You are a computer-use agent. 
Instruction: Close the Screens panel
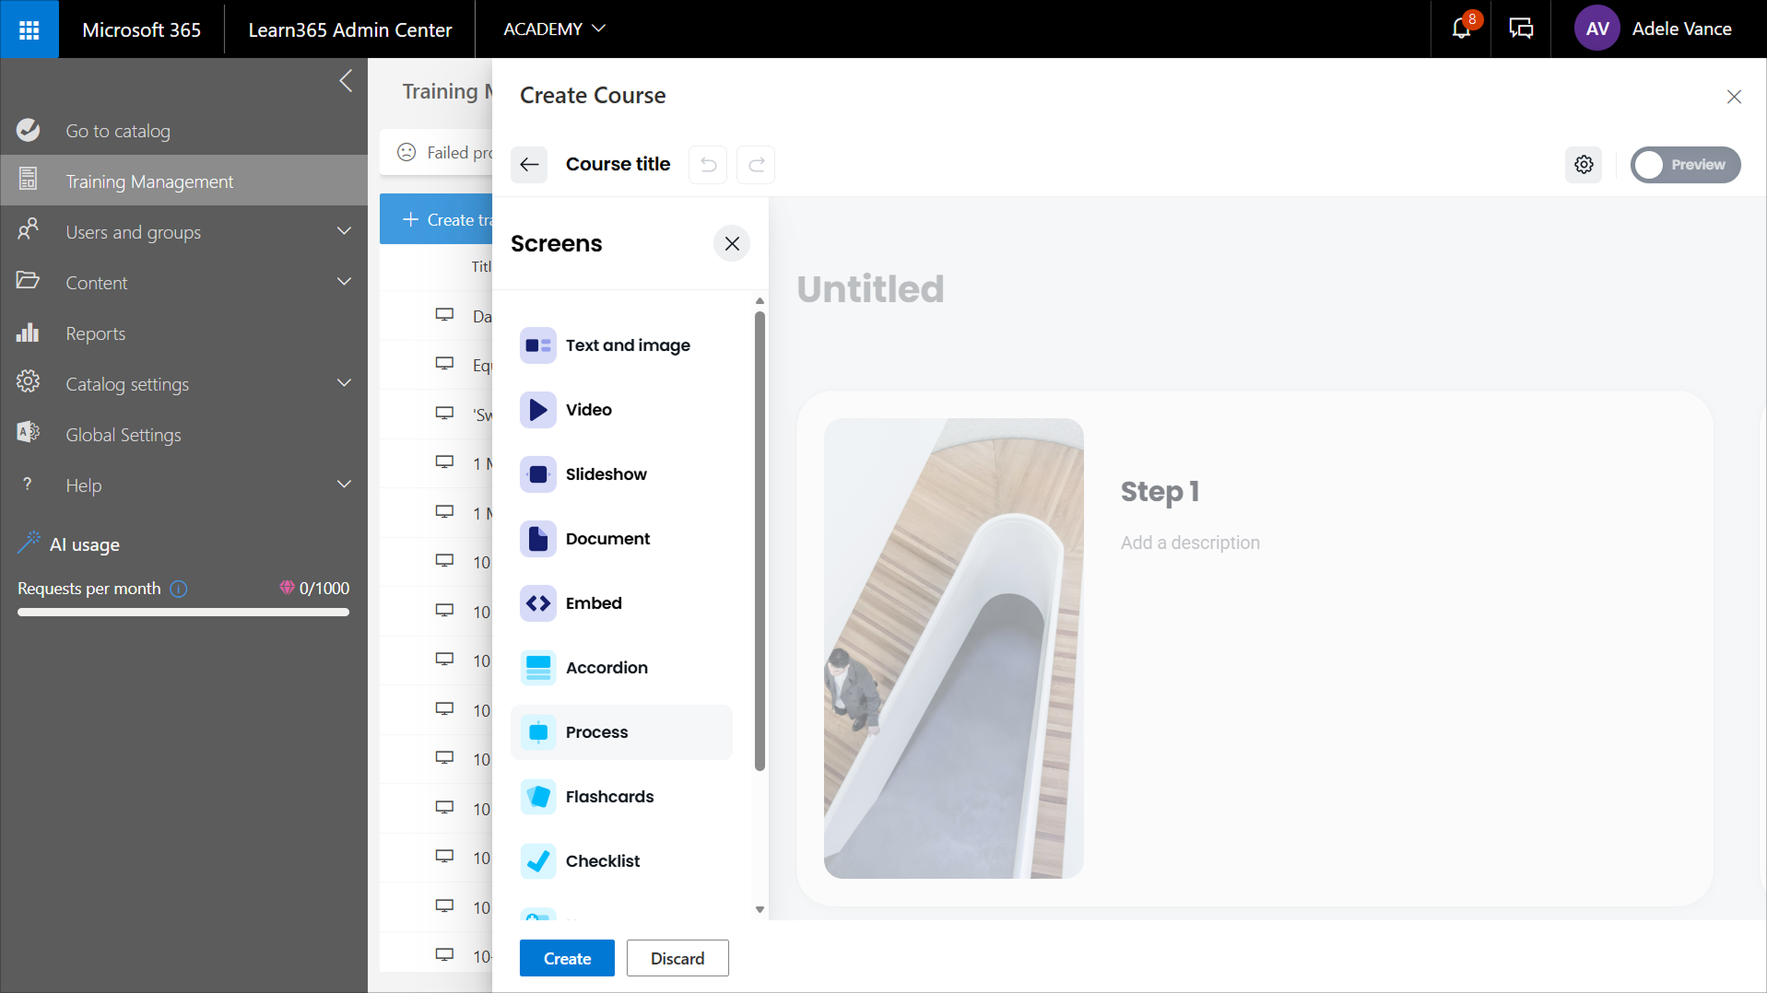coord(732,244)
